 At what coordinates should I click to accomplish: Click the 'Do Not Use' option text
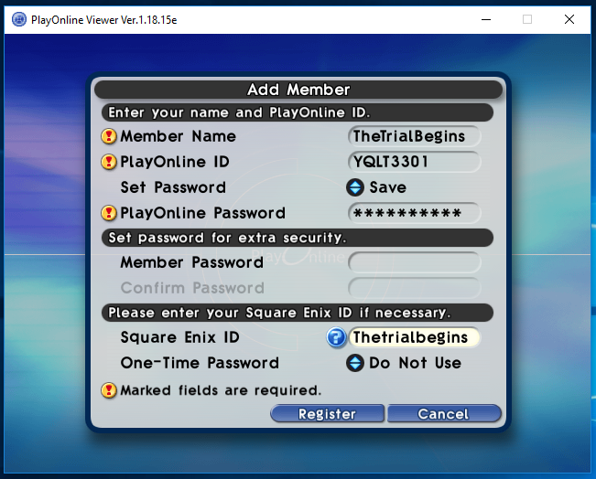(x=415, y=363)
